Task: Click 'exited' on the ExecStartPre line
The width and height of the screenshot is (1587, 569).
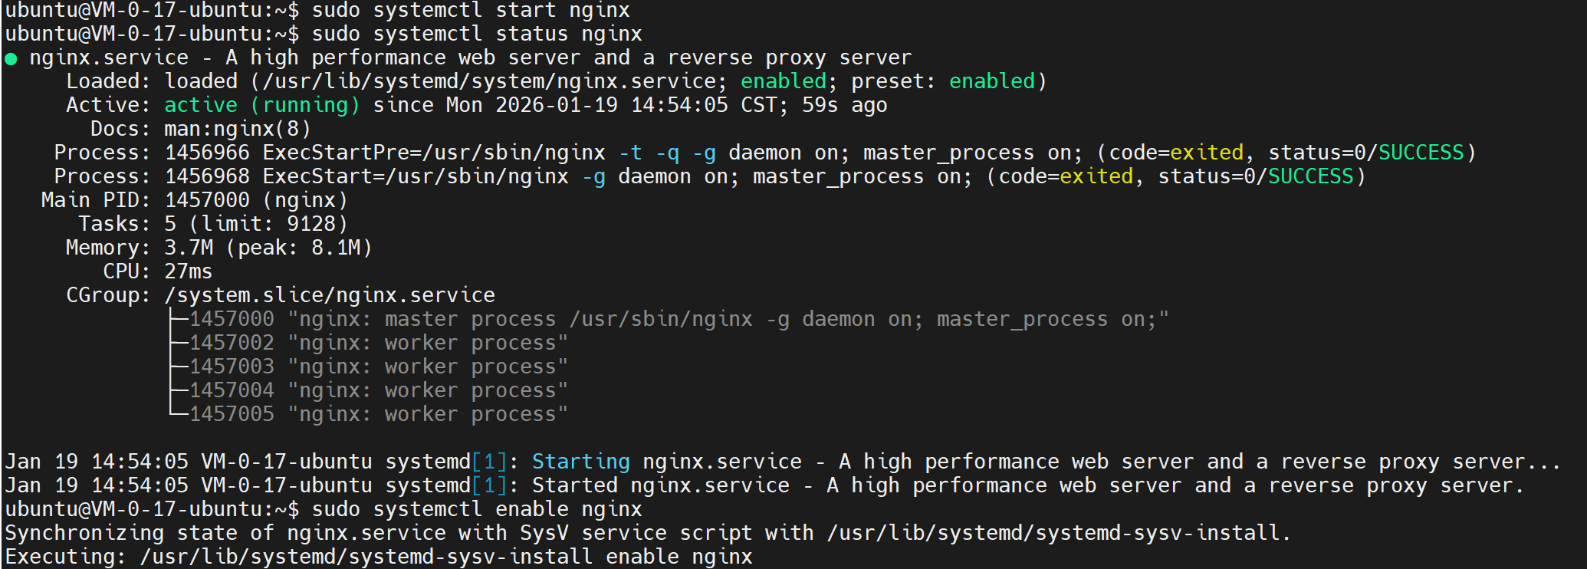Action: click(1207, 153)
